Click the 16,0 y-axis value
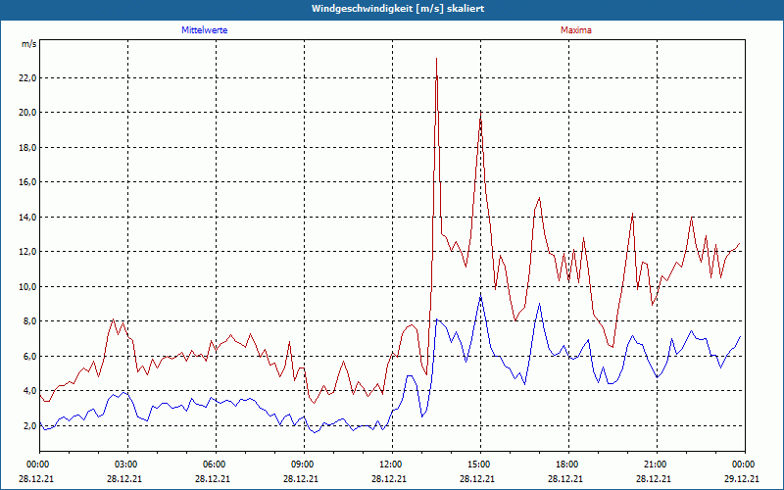This screenshot has height=490, width=784. 28,182
